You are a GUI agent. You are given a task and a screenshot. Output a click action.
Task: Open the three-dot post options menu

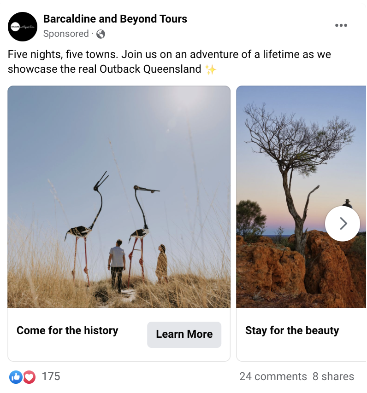tap(341, 25)
